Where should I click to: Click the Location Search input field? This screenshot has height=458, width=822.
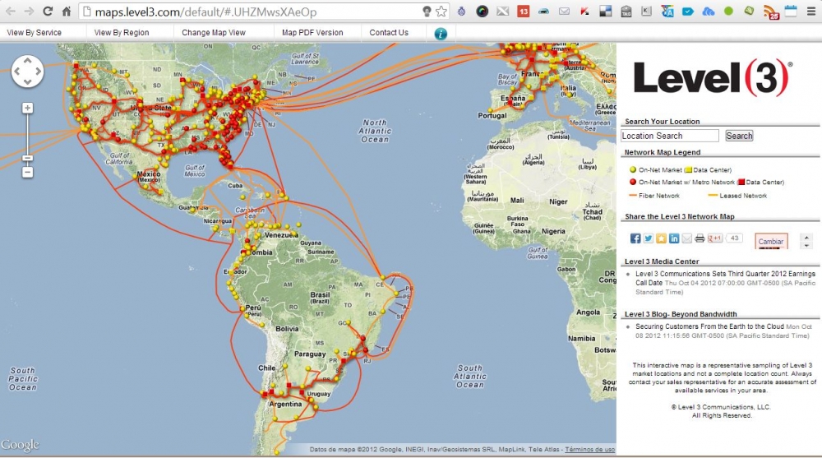669,136
